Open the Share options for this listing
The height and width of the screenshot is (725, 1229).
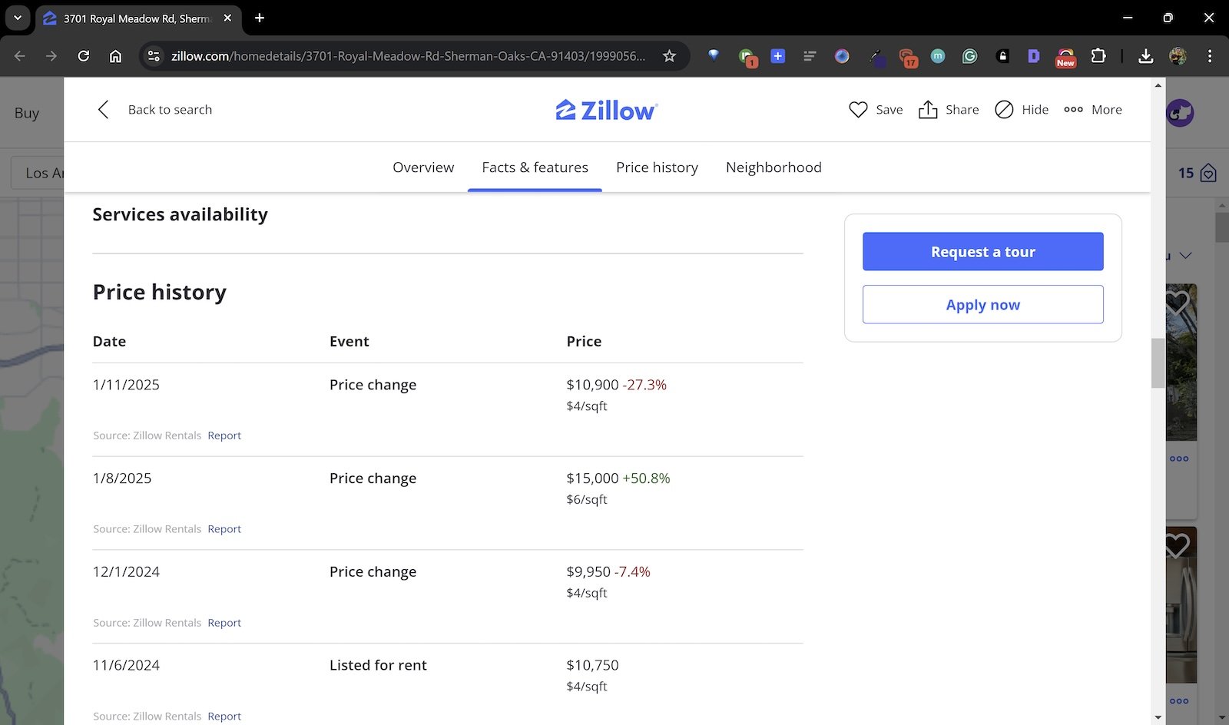pos(948,110)
